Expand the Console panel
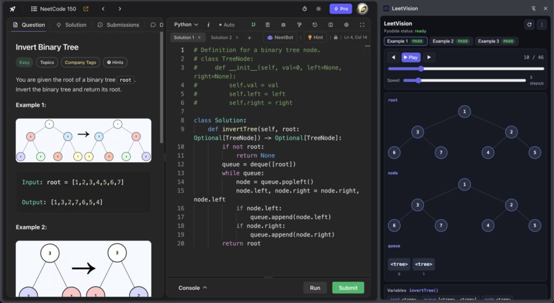Viewport: 554px width, 303px height. pos(192,288)
